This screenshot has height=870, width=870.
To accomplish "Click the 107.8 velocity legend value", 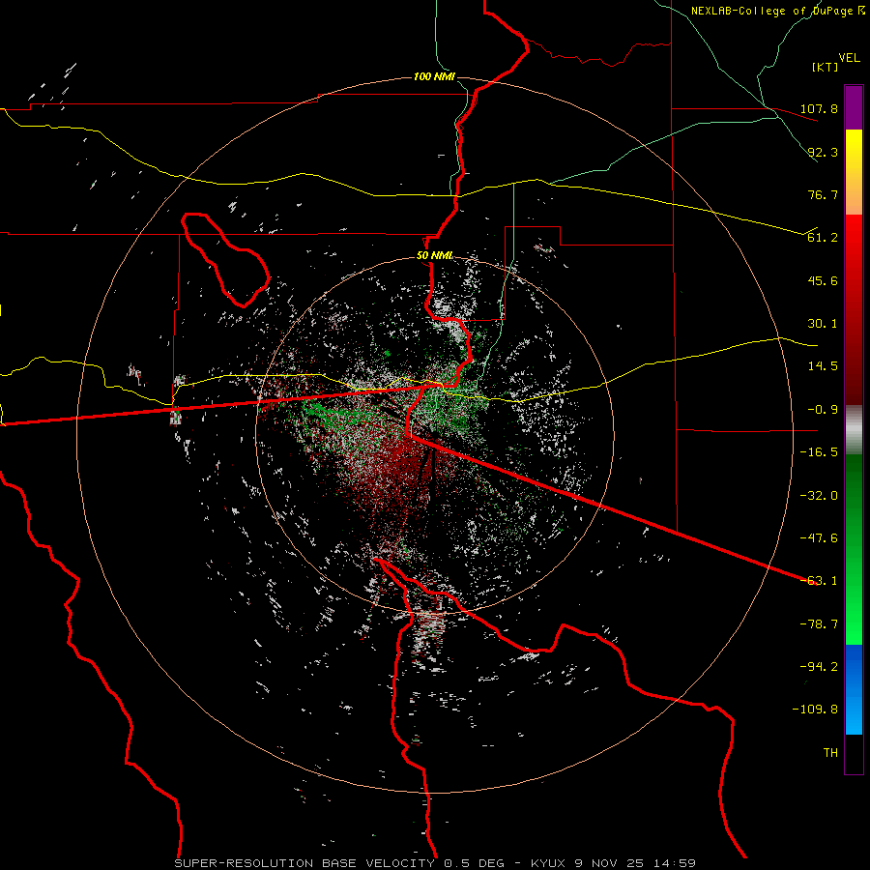I will (x=819, y=109).
